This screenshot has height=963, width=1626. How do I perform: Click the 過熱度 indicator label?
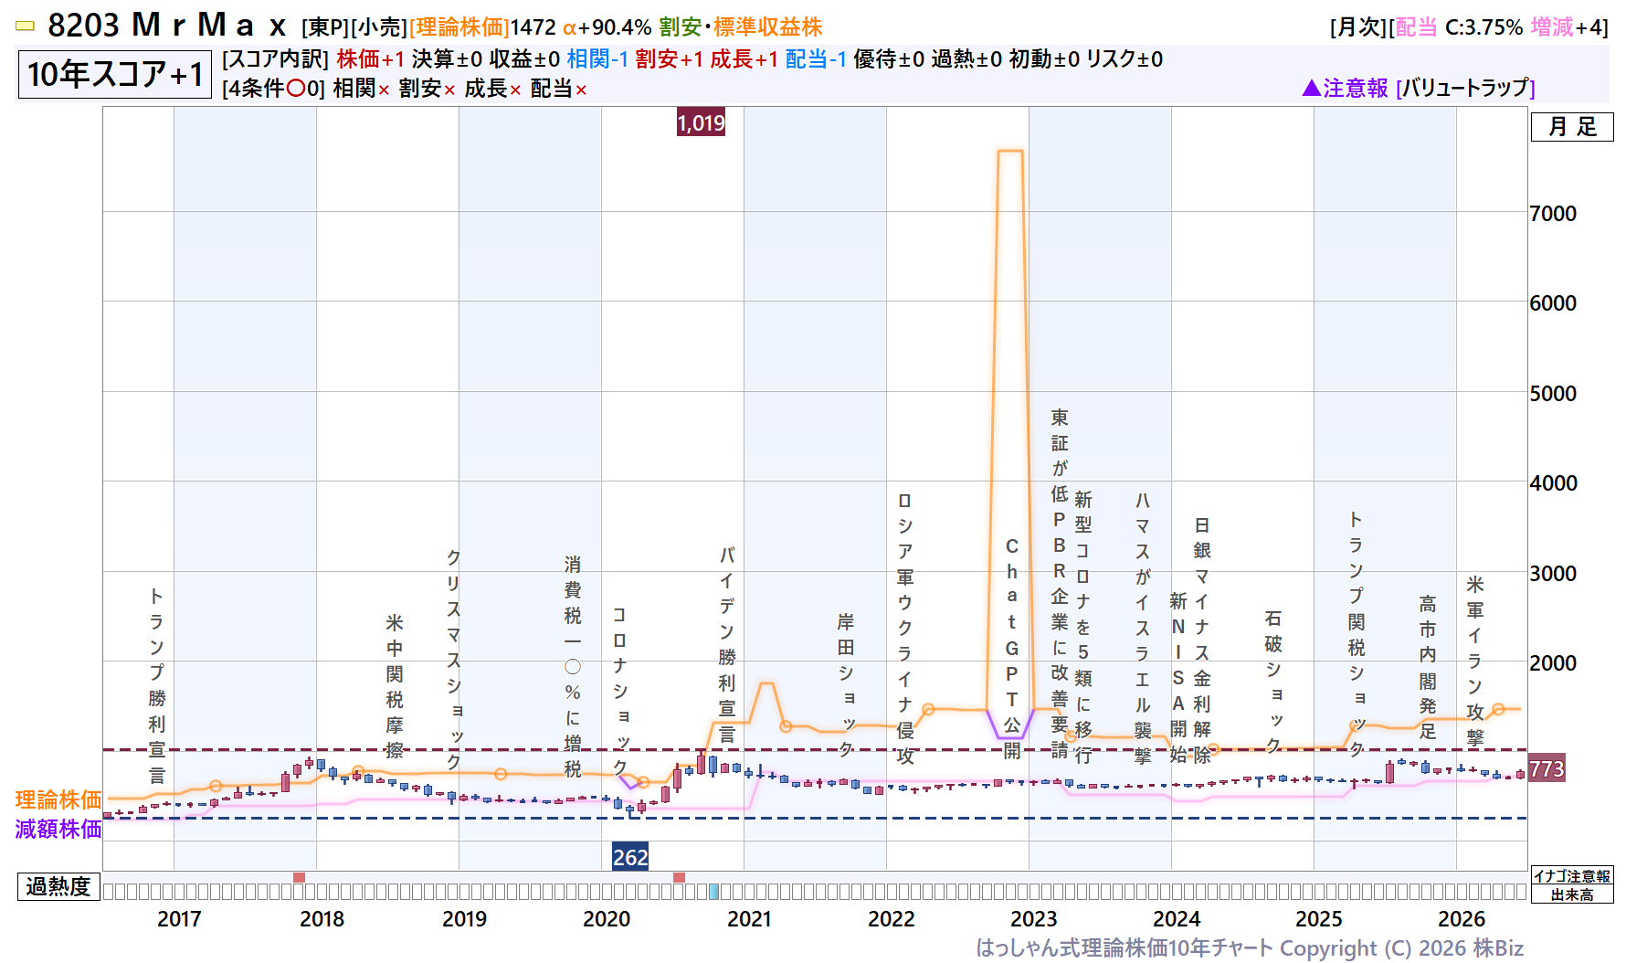(58, 887)
